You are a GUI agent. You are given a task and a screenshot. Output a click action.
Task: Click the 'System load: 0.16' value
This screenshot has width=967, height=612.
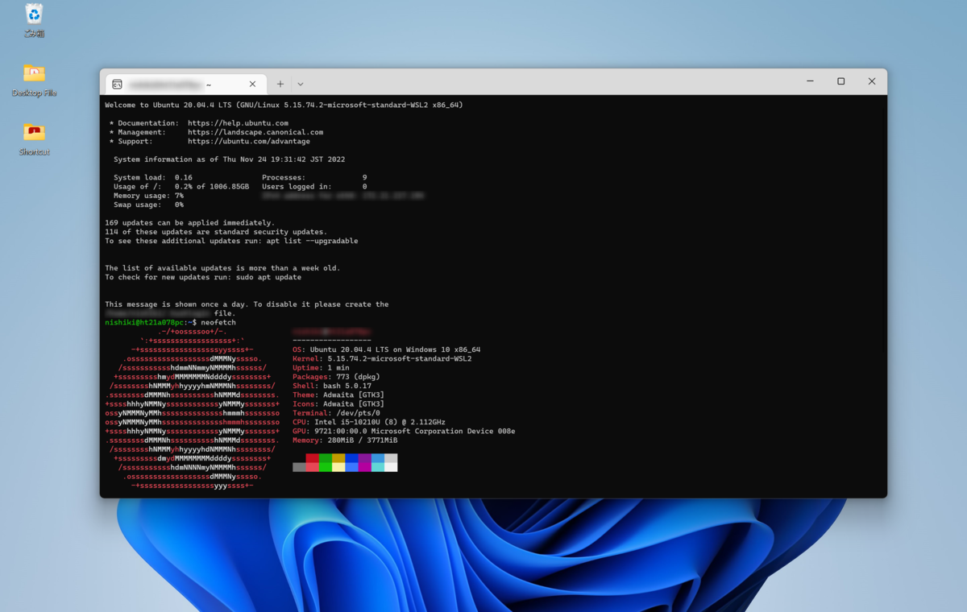coord(153,177)
